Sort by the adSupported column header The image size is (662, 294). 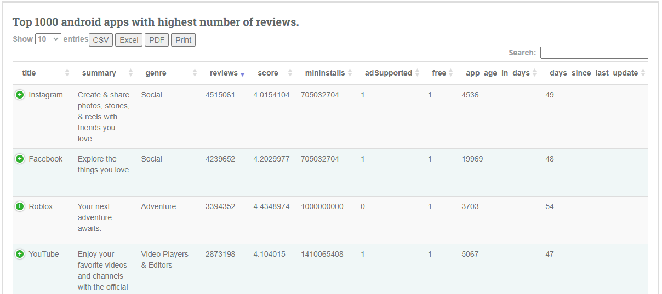[x=390, y=73]
